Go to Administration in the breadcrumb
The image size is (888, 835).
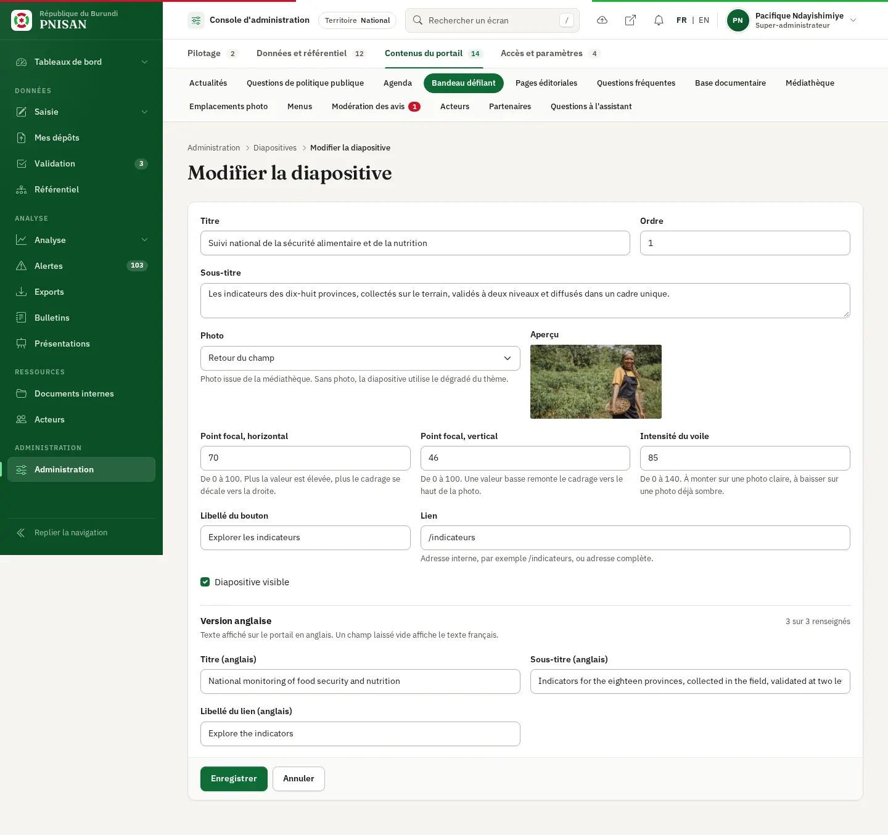(x=214, y=148)
